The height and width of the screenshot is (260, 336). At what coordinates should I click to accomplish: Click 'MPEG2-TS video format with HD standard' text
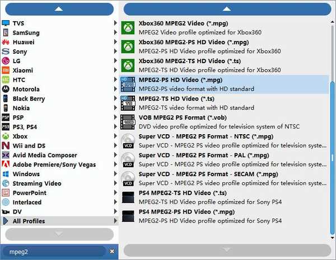(x=197, y=108)
